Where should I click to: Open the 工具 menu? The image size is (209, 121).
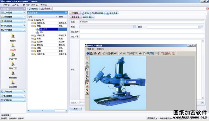16,5
